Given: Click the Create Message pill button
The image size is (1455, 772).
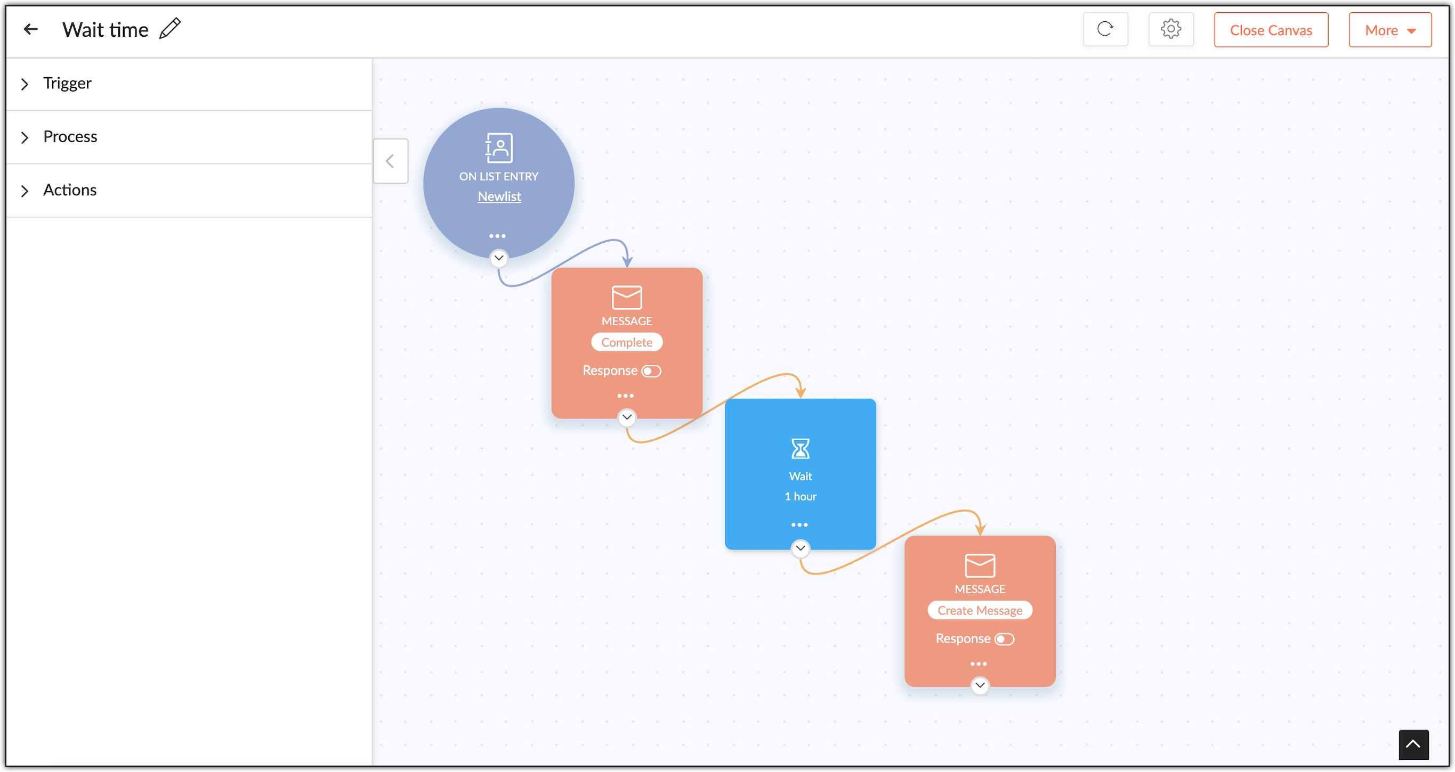Looking at the screenshot, I should (979, 611).
